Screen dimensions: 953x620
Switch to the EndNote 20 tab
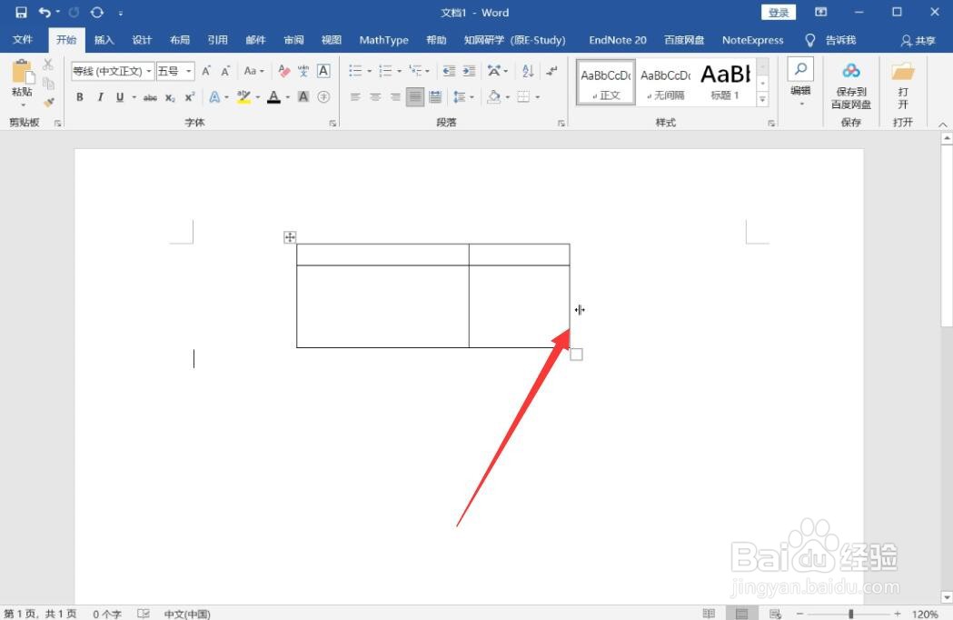tap(618, 40)
